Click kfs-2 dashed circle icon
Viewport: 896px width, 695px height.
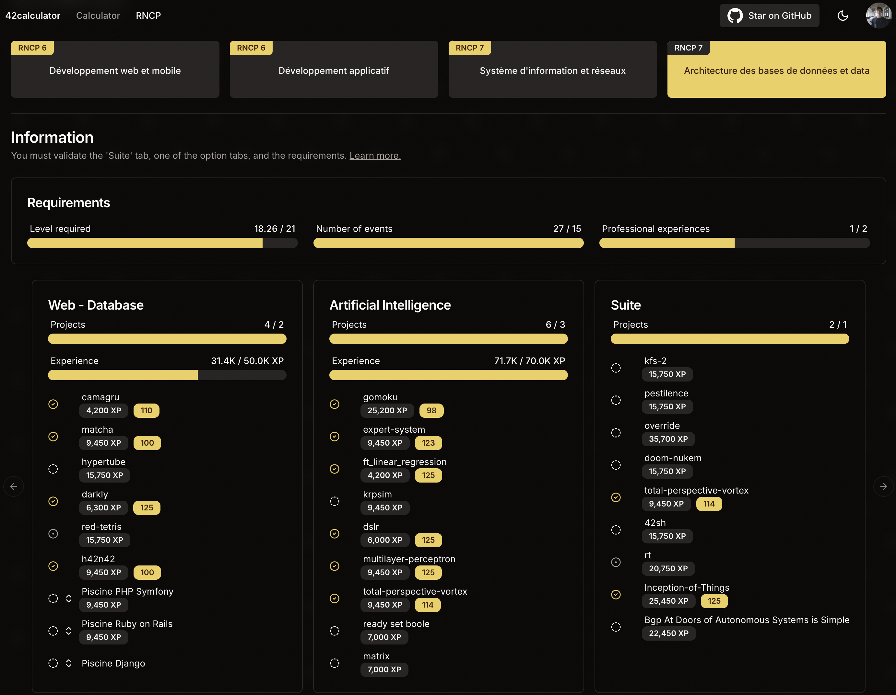(x=616, y=368)
